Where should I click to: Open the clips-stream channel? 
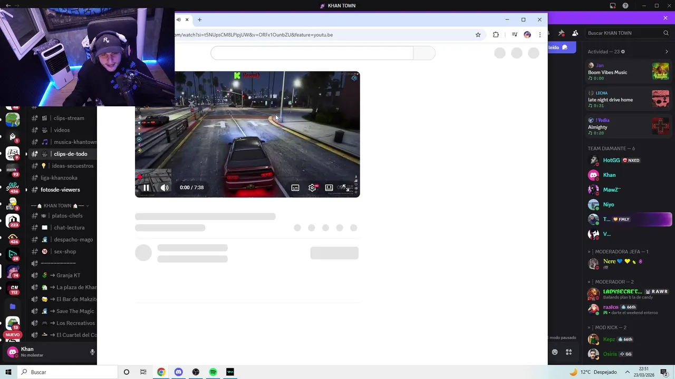69,118
